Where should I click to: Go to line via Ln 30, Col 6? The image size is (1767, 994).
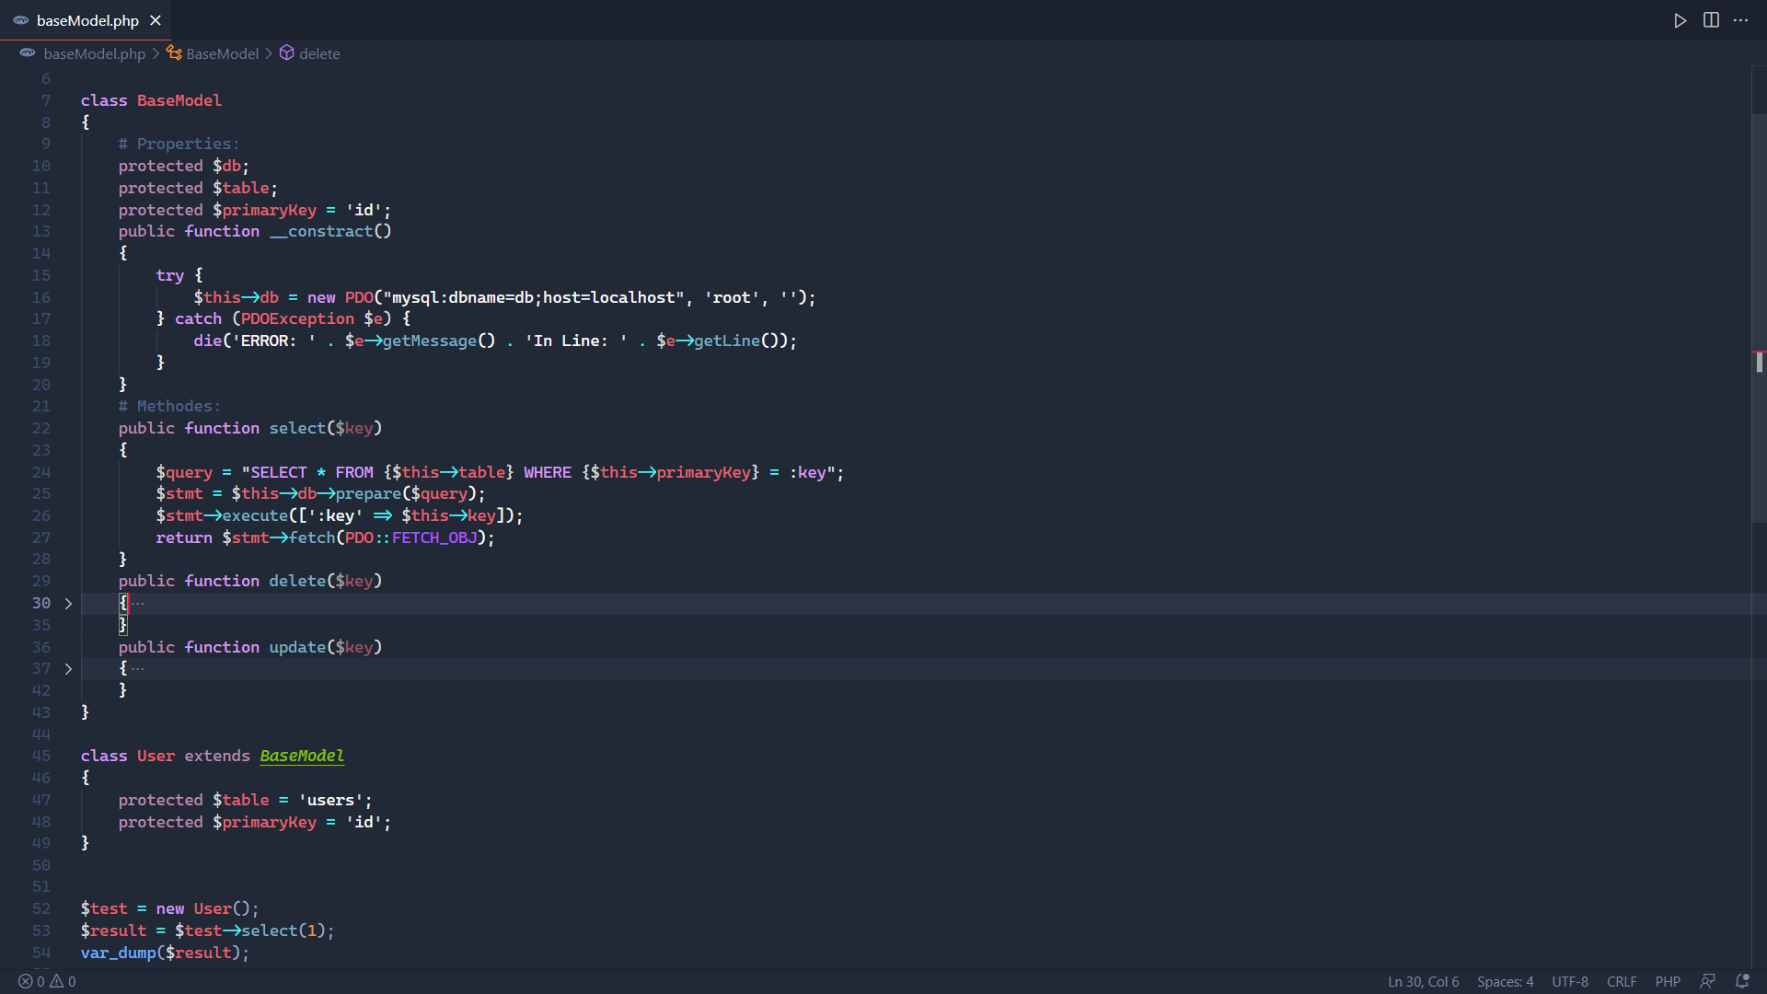click(1423, 981)
